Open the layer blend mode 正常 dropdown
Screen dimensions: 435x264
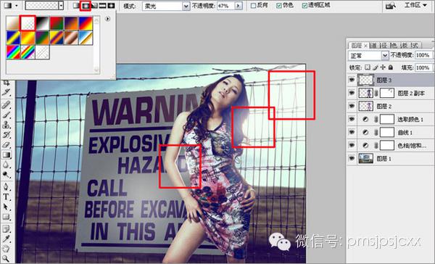click(x=385, y=56)
